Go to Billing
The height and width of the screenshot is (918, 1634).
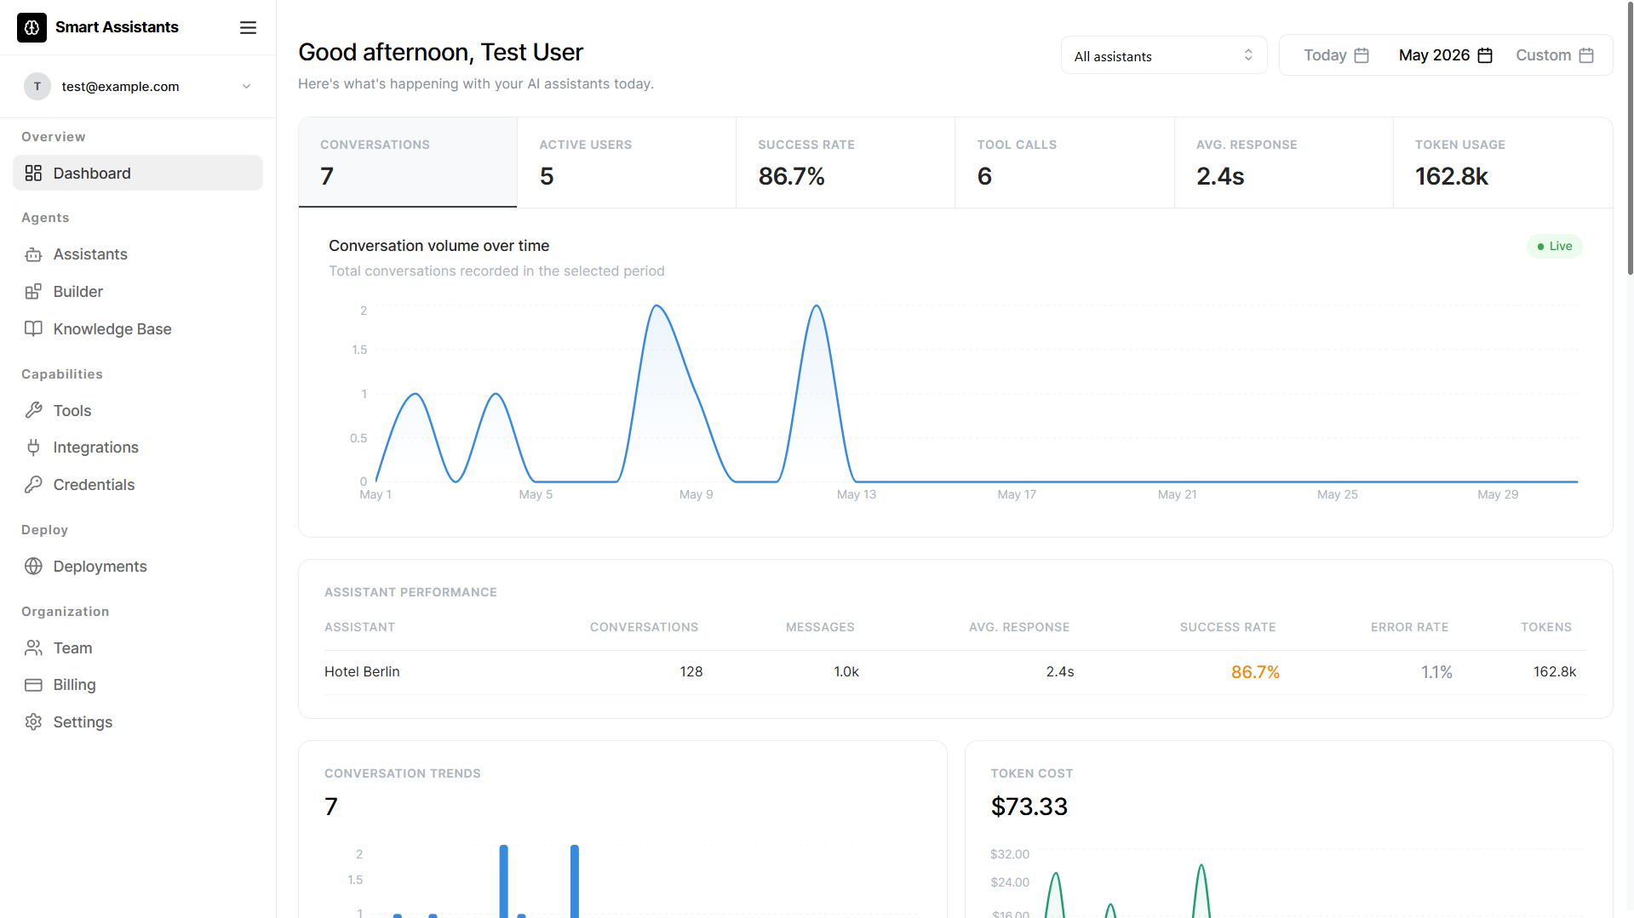click(x=138, y=685)
